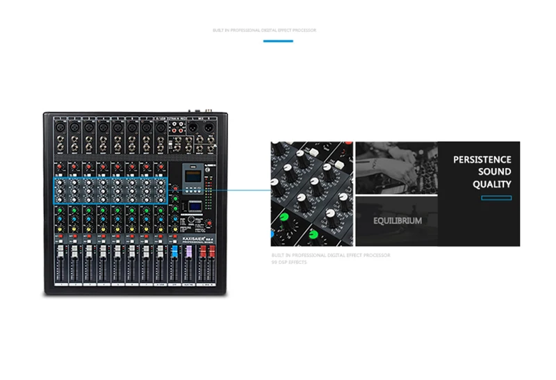This screenshot has height=380, width=556.
Task: Click caption 'BUILT IN PROFESSIONAL DIGITAL EFFECT PROCESSOR' below photos
Action: tap(331, 255)
